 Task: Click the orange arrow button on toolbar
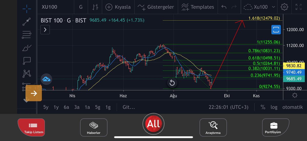click(34, 93)
